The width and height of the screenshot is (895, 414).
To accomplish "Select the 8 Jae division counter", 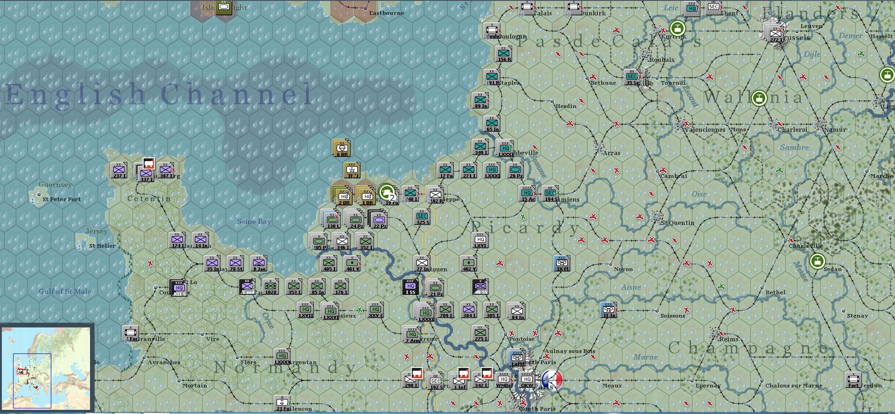I will click(x=259, y=263).
